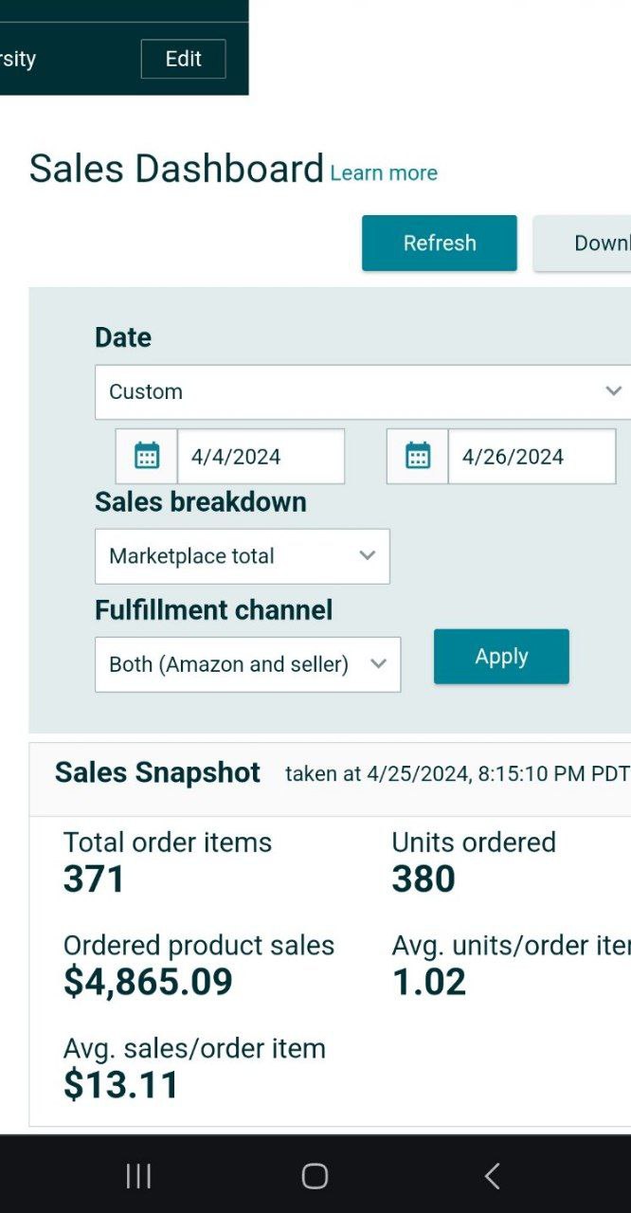Focus the 4/4/2024 start date field
The image size is (631, 1213).
[x=260, y=457]
